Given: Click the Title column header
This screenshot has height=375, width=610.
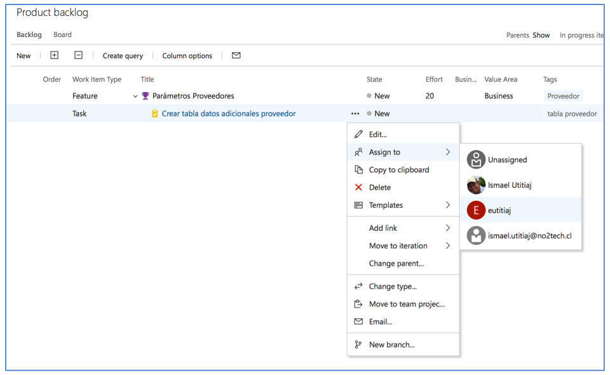Looking at the screenshot, I should pos(147,79).
